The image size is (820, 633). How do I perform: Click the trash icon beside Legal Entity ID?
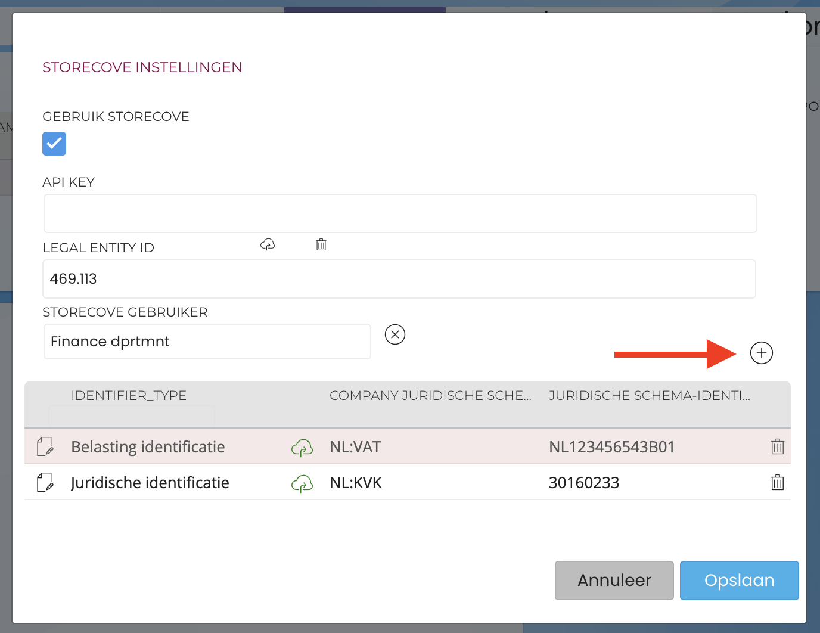click(321, 244)
